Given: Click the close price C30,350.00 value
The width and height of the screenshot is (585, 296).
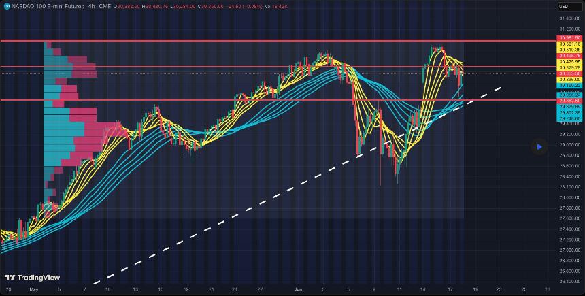Looking at the screenshot, I should pos(211,6).
